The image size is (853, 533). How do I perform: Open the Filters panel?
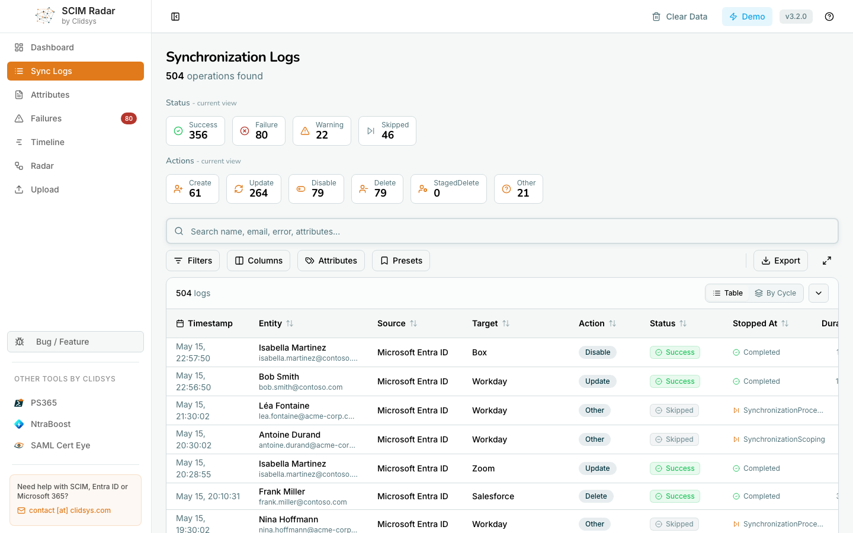click(x=193, y=261)
